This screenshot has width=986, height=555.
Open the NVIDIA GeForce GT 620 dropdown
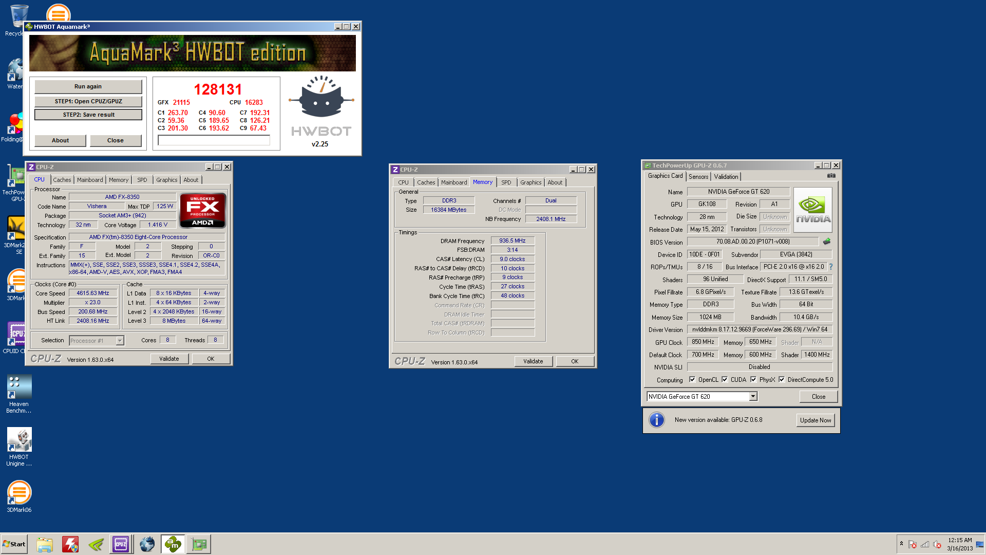[753, 397]
